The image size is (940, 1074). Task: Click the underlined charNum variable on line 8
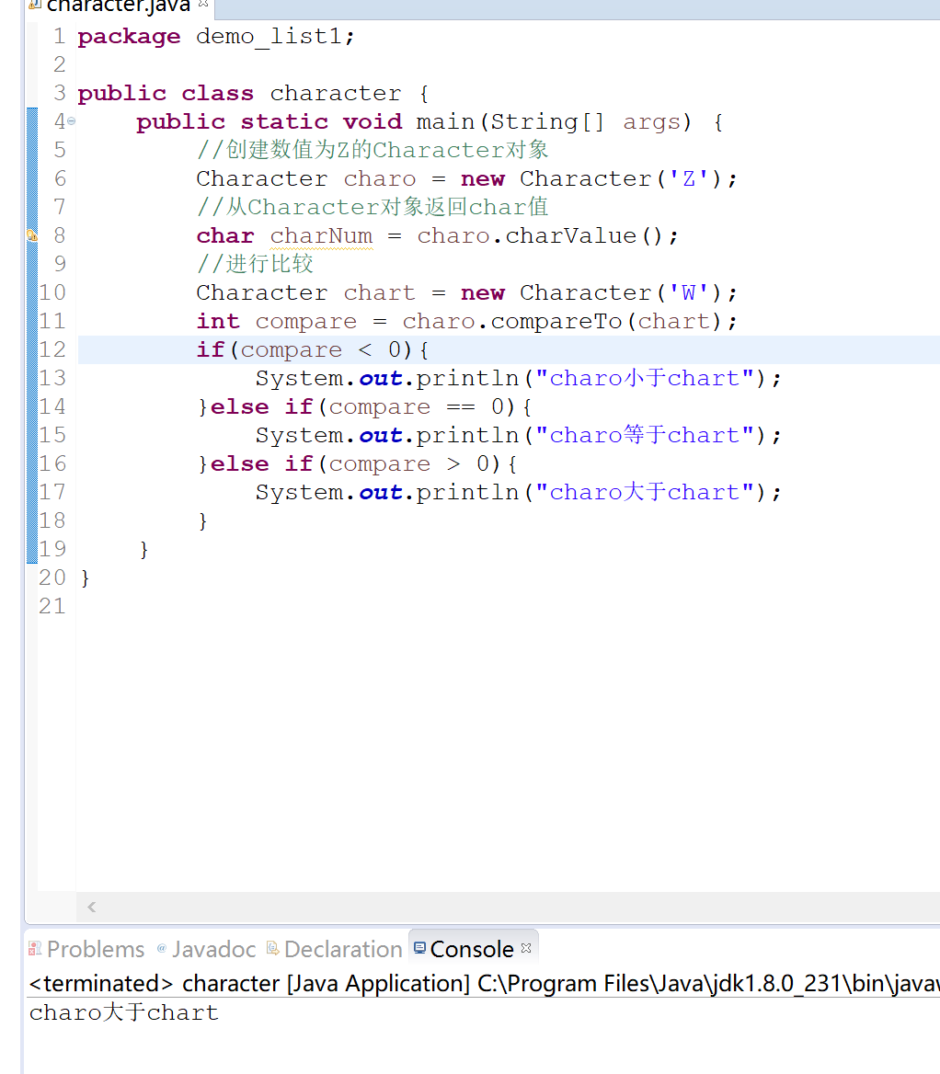(x=321, y=235)
